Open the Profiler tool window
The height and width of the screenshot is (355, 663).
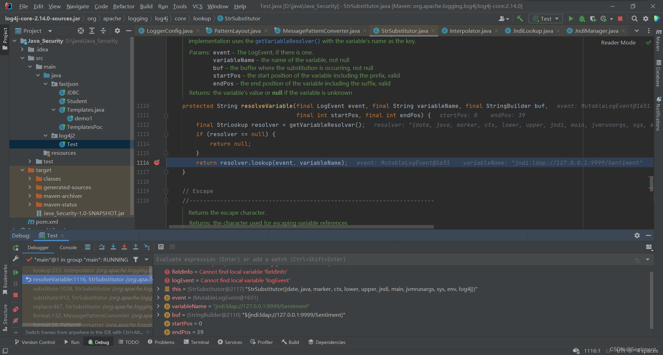pyautogui.click(x=261, y=342)
